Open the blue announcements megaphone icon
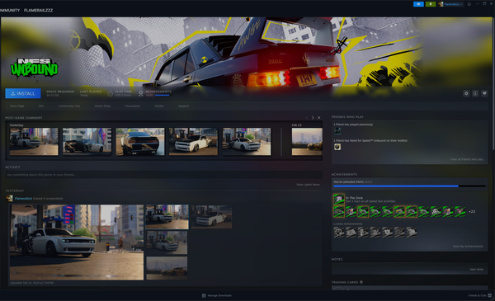This screenshot has height=301, width=495. [x=418, y=4]
